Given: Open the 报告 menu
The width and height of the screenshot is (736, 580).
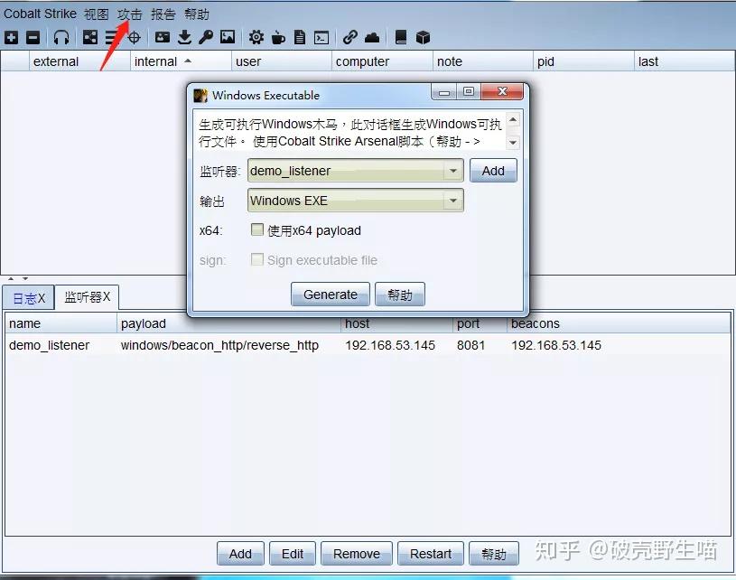Looking at the screenshot, I should tap(163, 14).
